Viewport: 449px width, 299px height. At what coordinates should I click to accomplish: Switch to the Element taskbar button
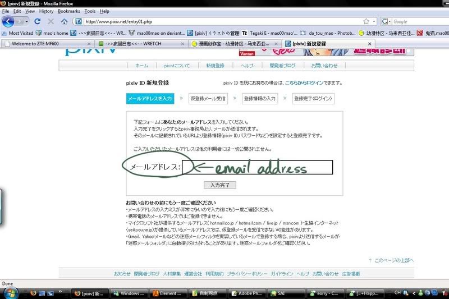168,293
